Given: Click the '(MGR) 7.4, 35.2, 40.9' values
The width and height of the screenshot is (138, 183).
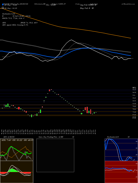Looking at the screenshot, I should [x=29, y=23].
